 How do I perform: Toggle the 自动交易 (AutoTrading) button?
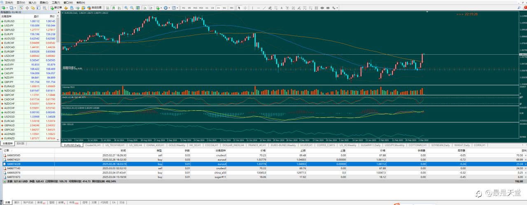94,7
